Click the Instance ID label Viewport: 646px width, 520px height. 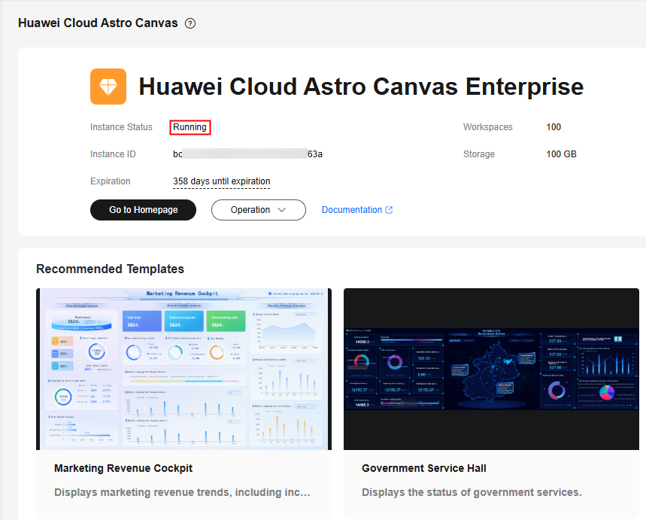[113, 154]
